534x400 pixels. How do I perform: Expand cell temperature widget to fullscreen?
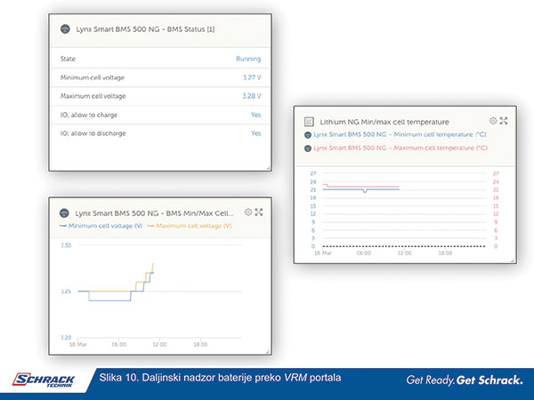click(504, 120)
